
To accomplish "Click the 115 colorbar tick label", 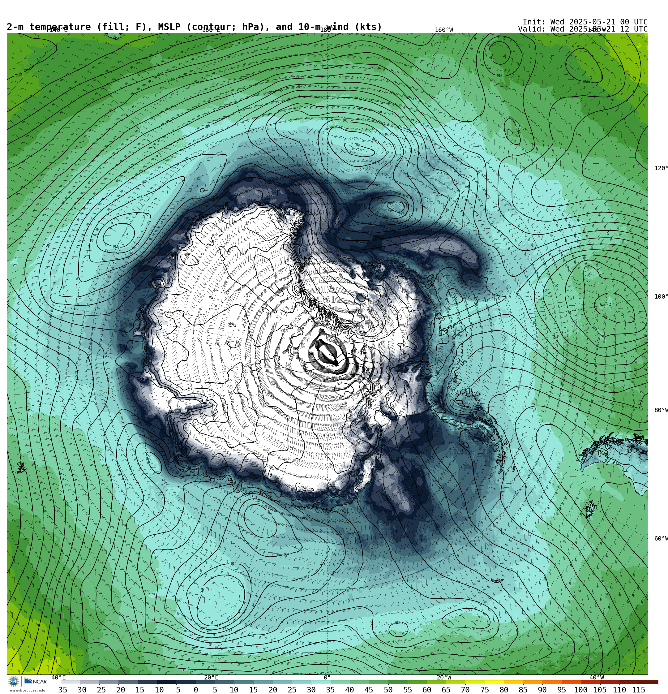I will pyautogui.click(x=639, y=690).
